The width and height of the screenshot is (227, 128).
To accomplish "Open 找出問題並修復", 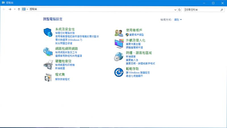I will (64, 43).
